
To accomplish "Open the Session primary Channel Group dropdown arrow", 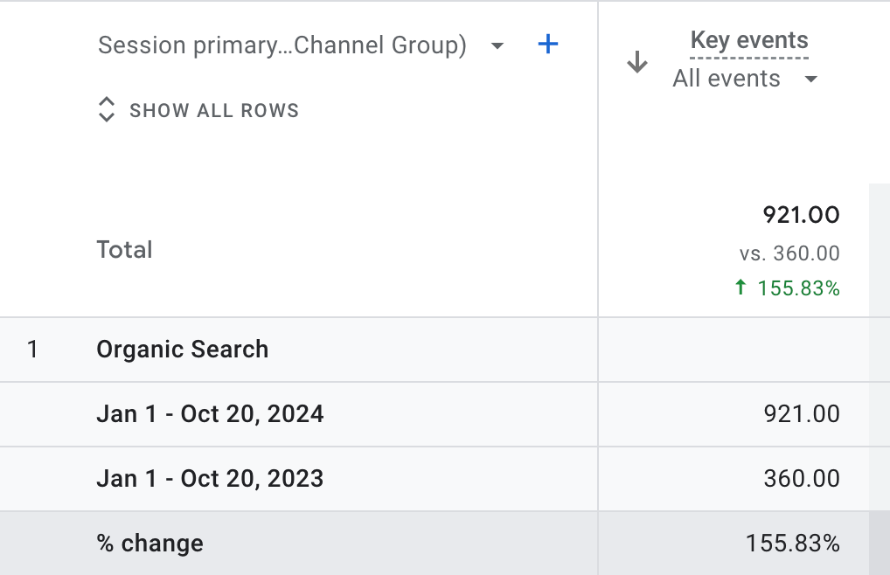I will [497, 46].
